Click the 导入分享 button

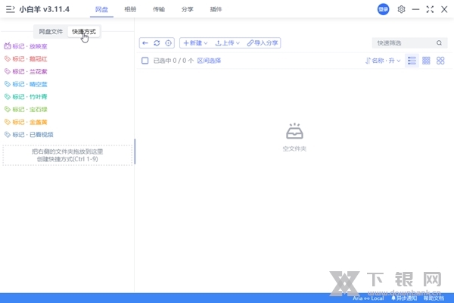tap(263, 43)
